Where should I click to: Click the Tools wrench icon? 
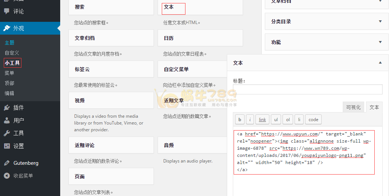click(x=7, y=133)
